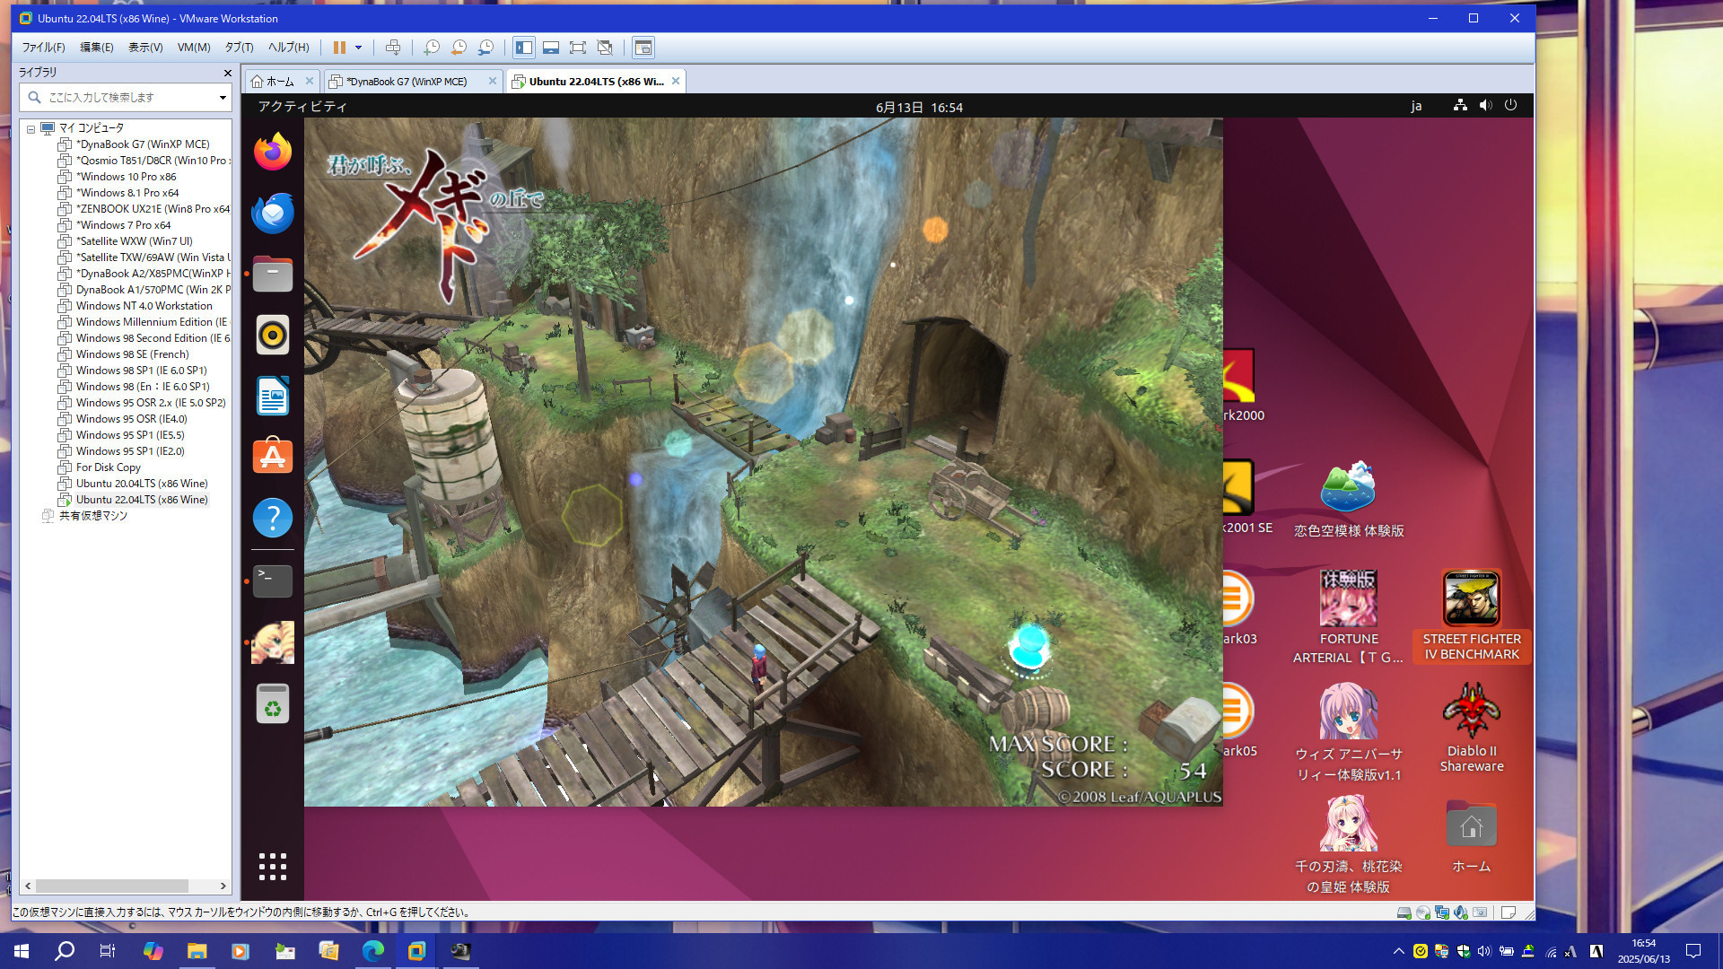Image resolution: width=1723 pixels, height=969 pixels.
Task: Click the library horizontal scrollbar left arrow
Action: [28, 886]
